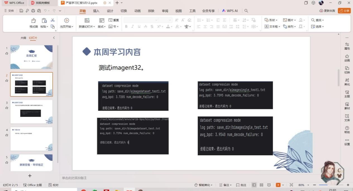Viewport: 353px width, 191px height.
Task: Select slide 4 下周计划 thumbnail
Action: [32, 139]
